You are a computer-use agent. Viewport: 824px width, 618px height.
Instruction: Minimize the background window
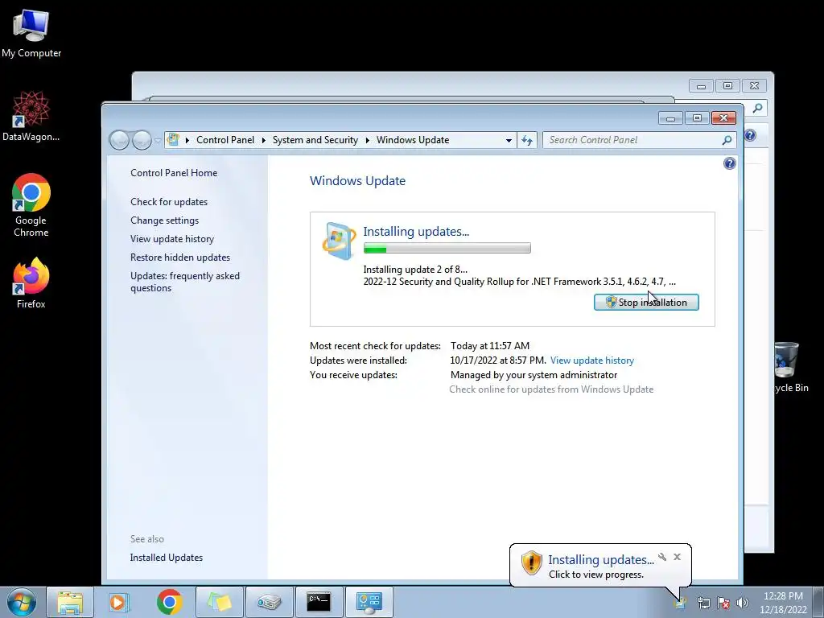coord(701,85)
